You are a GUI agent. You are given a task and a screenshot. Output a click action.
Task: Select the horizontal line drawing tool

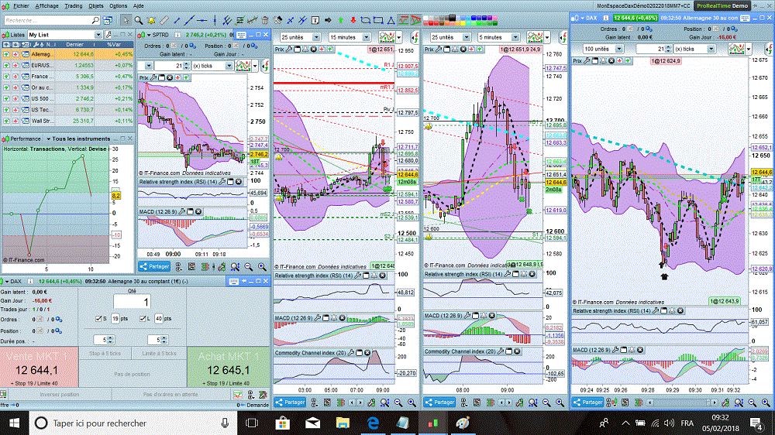[201, 20]
